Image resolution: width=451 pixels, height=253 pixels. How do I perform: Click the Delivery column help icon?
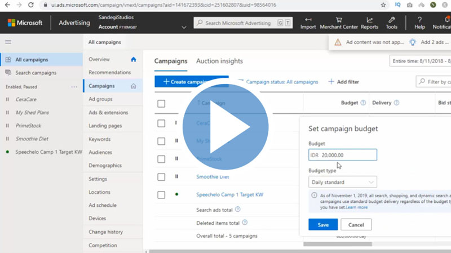click(396, 103)
